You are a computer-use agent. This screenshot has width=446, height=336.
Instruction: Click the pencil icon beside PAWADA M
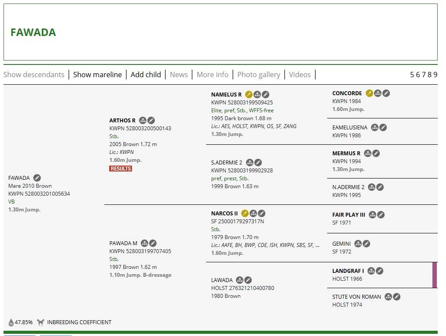(153, 243)
